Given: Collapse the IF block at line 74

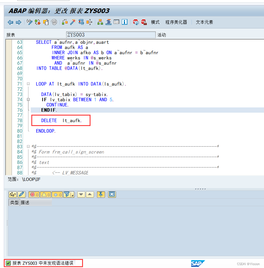Looking at the screenshot, I should tap(28, 100).
